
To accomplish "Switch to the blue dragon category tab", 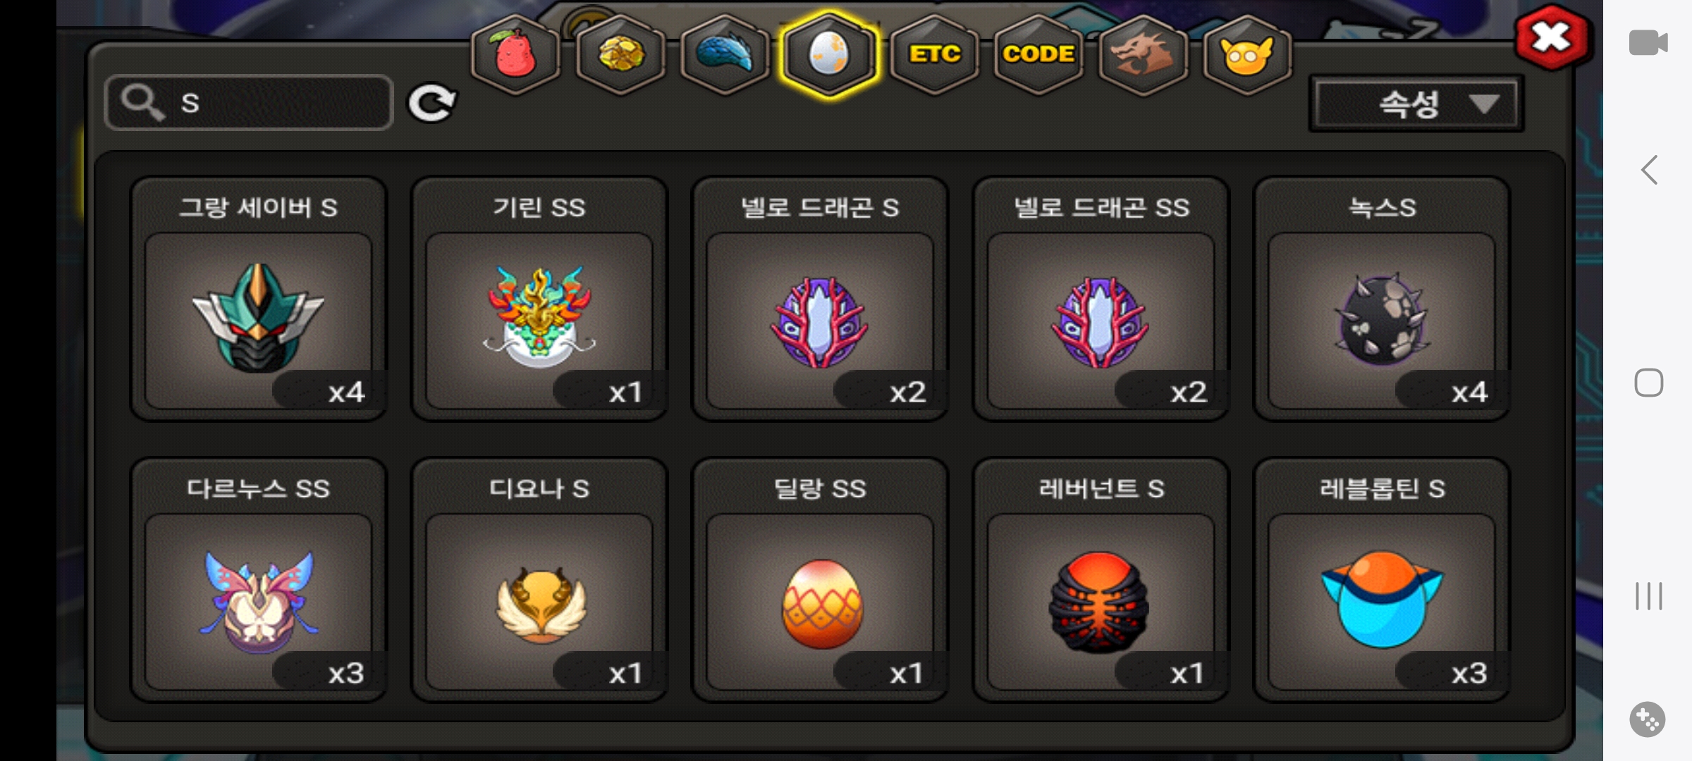I will click(725, 55).
